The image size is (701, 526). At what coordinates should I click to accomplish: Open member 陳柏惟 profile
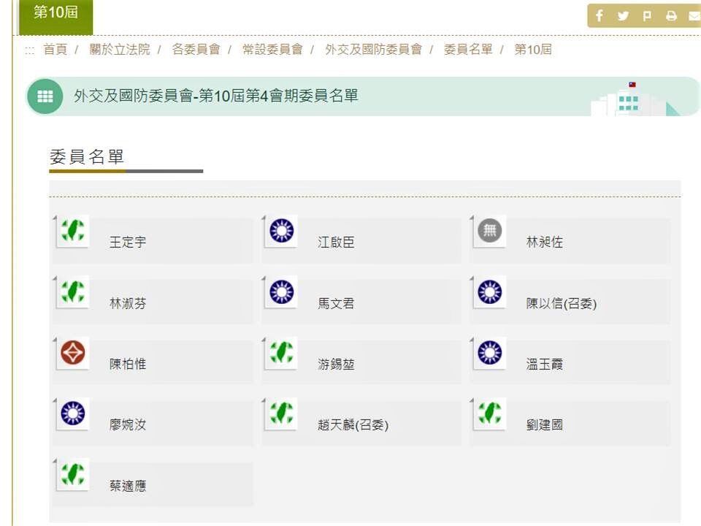coord(127,364)
